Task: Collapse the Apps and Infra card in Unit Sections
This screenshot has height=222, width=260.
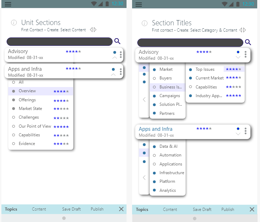Action: pos(114,74)
